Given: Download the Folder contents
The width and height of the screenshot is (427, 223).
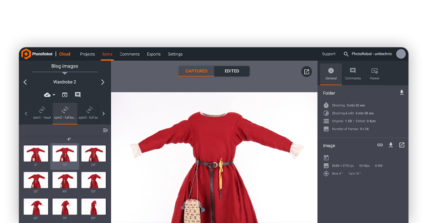Looking at the screenshot, I should 402,93.
